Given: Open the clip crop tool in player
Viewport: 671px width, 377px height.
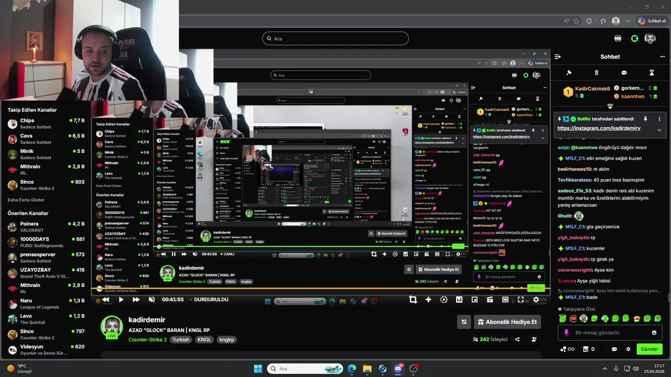Looking at the screenshot, I should click(413, 300).
